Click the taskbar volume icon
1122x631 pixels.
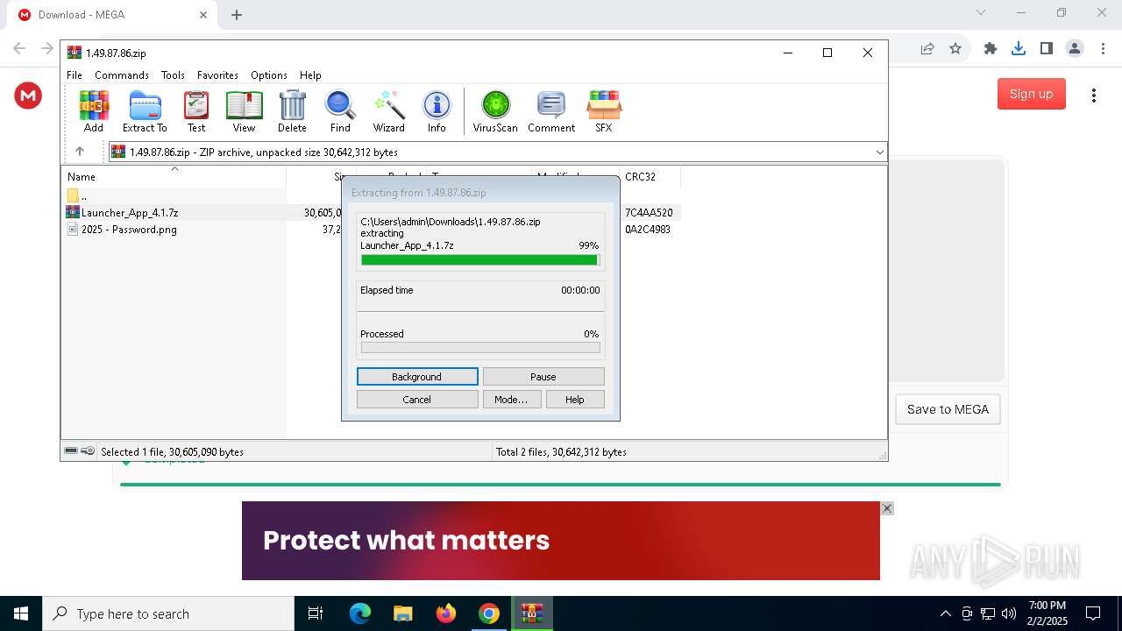(x=1009, y=613)
